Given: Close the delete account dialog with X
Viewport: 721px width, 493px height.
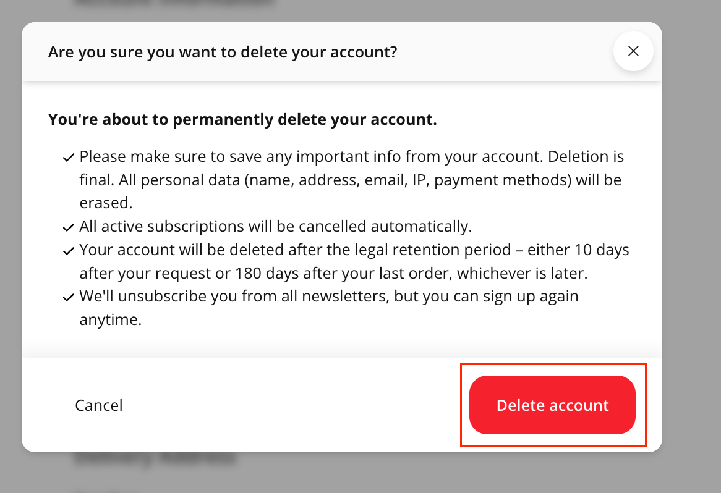Looking at the screenshot, I should pos(633,51).
